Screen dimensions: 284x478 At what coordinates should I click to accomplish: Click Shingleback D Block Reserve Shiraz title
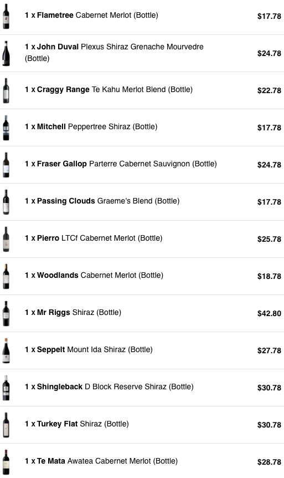click(109, 387)
